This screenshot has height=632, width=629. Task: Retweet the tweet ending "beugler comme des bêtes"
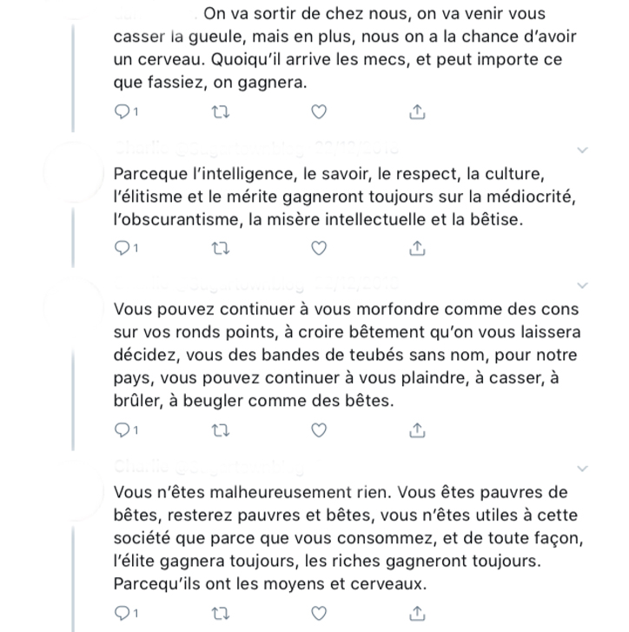(222, 430)
